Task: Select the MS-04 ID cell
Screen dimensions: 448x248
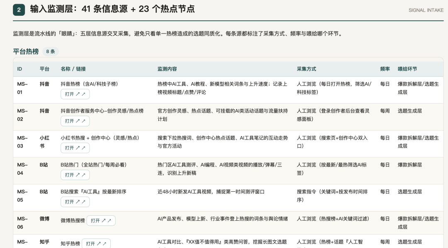Action: coord(22,169)
